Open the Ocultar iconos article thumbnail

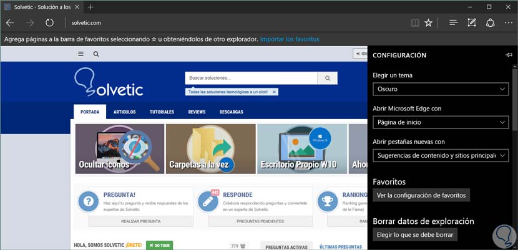[x=120, y=149]
